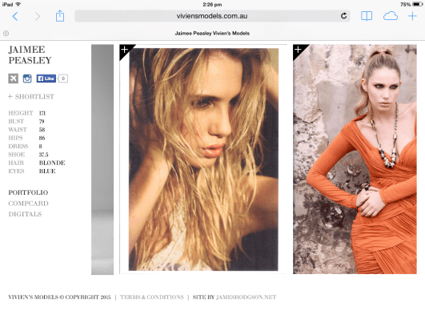Click the HEIGHT value 171
The height and width of the screenshot is (319, 425).
(x=42, y=113)
